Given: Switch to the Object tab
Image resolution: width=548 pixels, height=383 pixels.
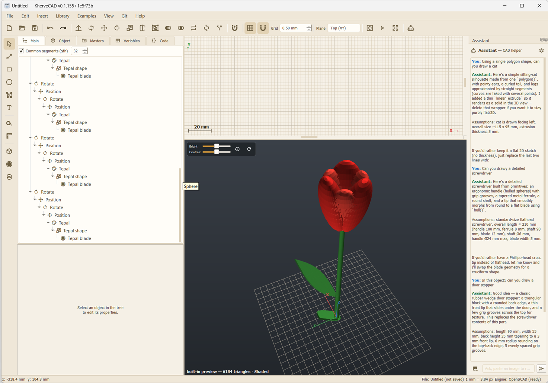Looking at the screenshot, I should [x=61, y=41].
